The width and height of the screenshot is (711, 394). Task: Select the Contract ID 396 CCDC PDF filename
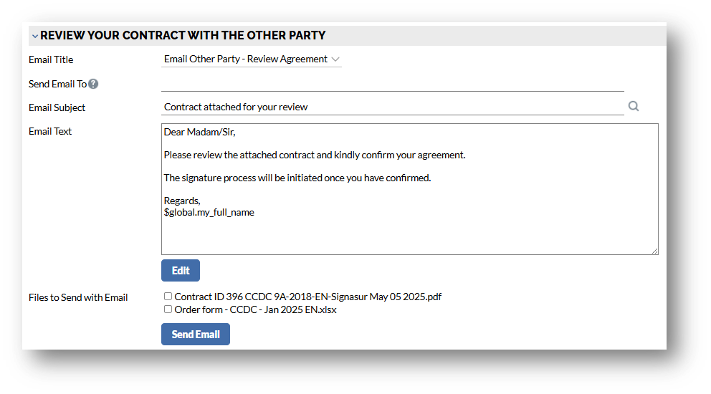point(307,297)
